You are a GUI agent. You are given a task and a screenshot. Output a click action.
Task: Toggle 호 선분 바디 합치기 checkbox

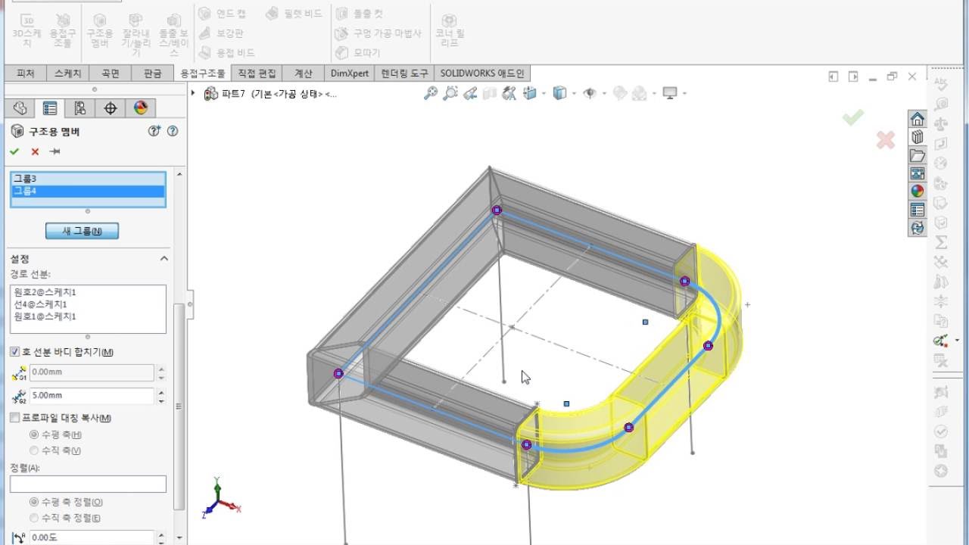[15, 352]
